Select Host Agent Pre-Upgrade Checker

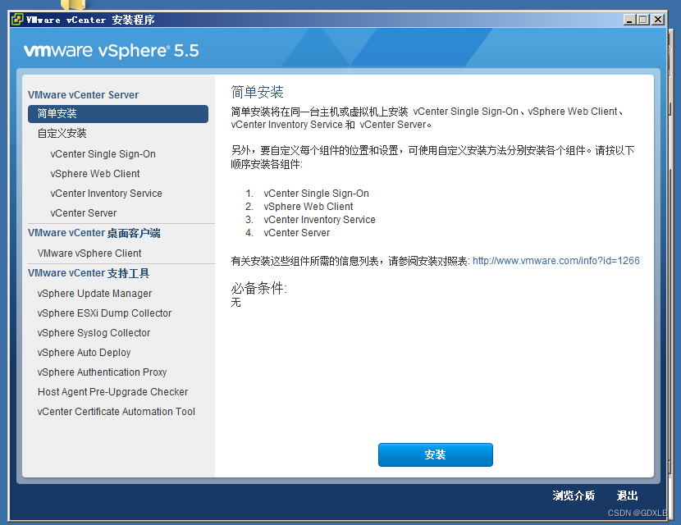[113, 392]
